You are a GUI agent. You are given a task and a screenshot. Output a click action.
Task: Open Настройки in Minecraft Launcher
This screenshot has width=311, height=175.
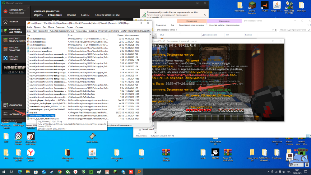pyautogui.click(x=14, y=114)
